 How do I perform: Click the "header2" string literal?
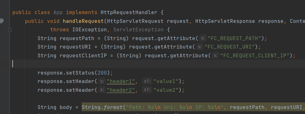(x=121, y=90)
